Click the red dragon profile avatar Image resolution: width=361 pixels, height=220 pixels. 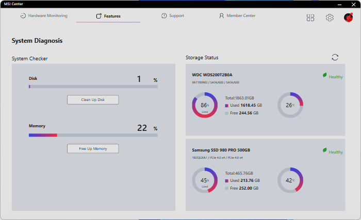tap(348, 18)
